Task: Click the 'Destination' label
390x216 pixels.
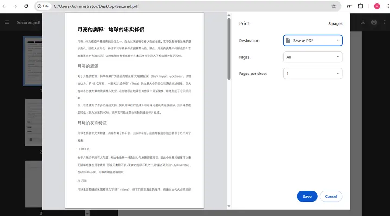Action: tap(249, 41)
